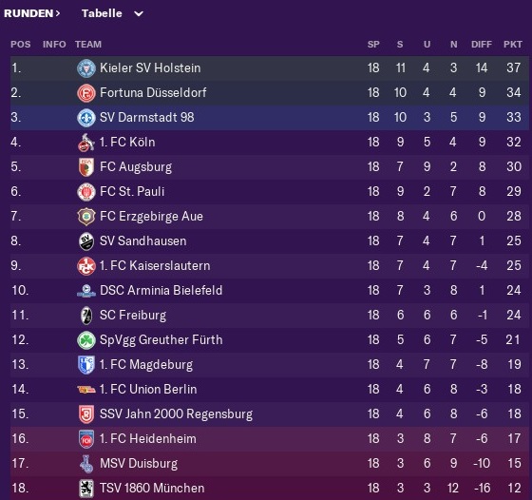Click the SC Freiburg crest icon
This screenshot has height=500, width=532.
pyautogui.click(x=86, y=316)
